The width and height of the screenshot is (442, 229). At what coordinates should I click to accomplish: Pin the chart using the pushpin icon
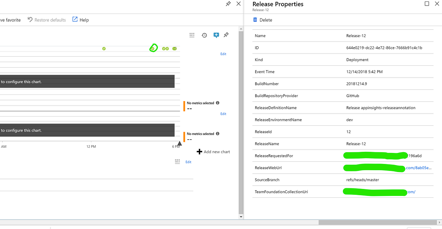coord(226,35)
